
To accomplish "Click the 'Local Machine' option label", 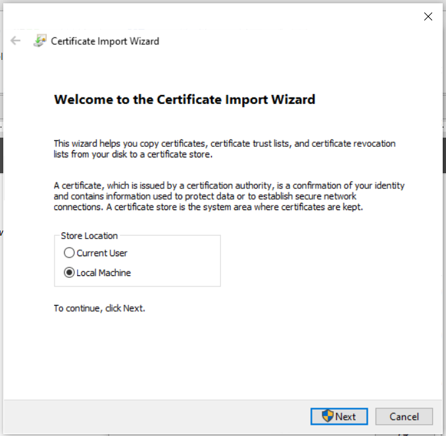I will (x=103, y=273).
